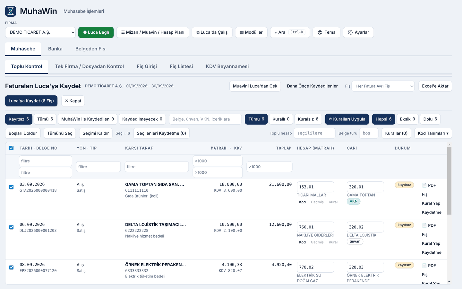Click the green Luca Bağlı status button
This screenshot has height=289, width=462.
[96, 32]
